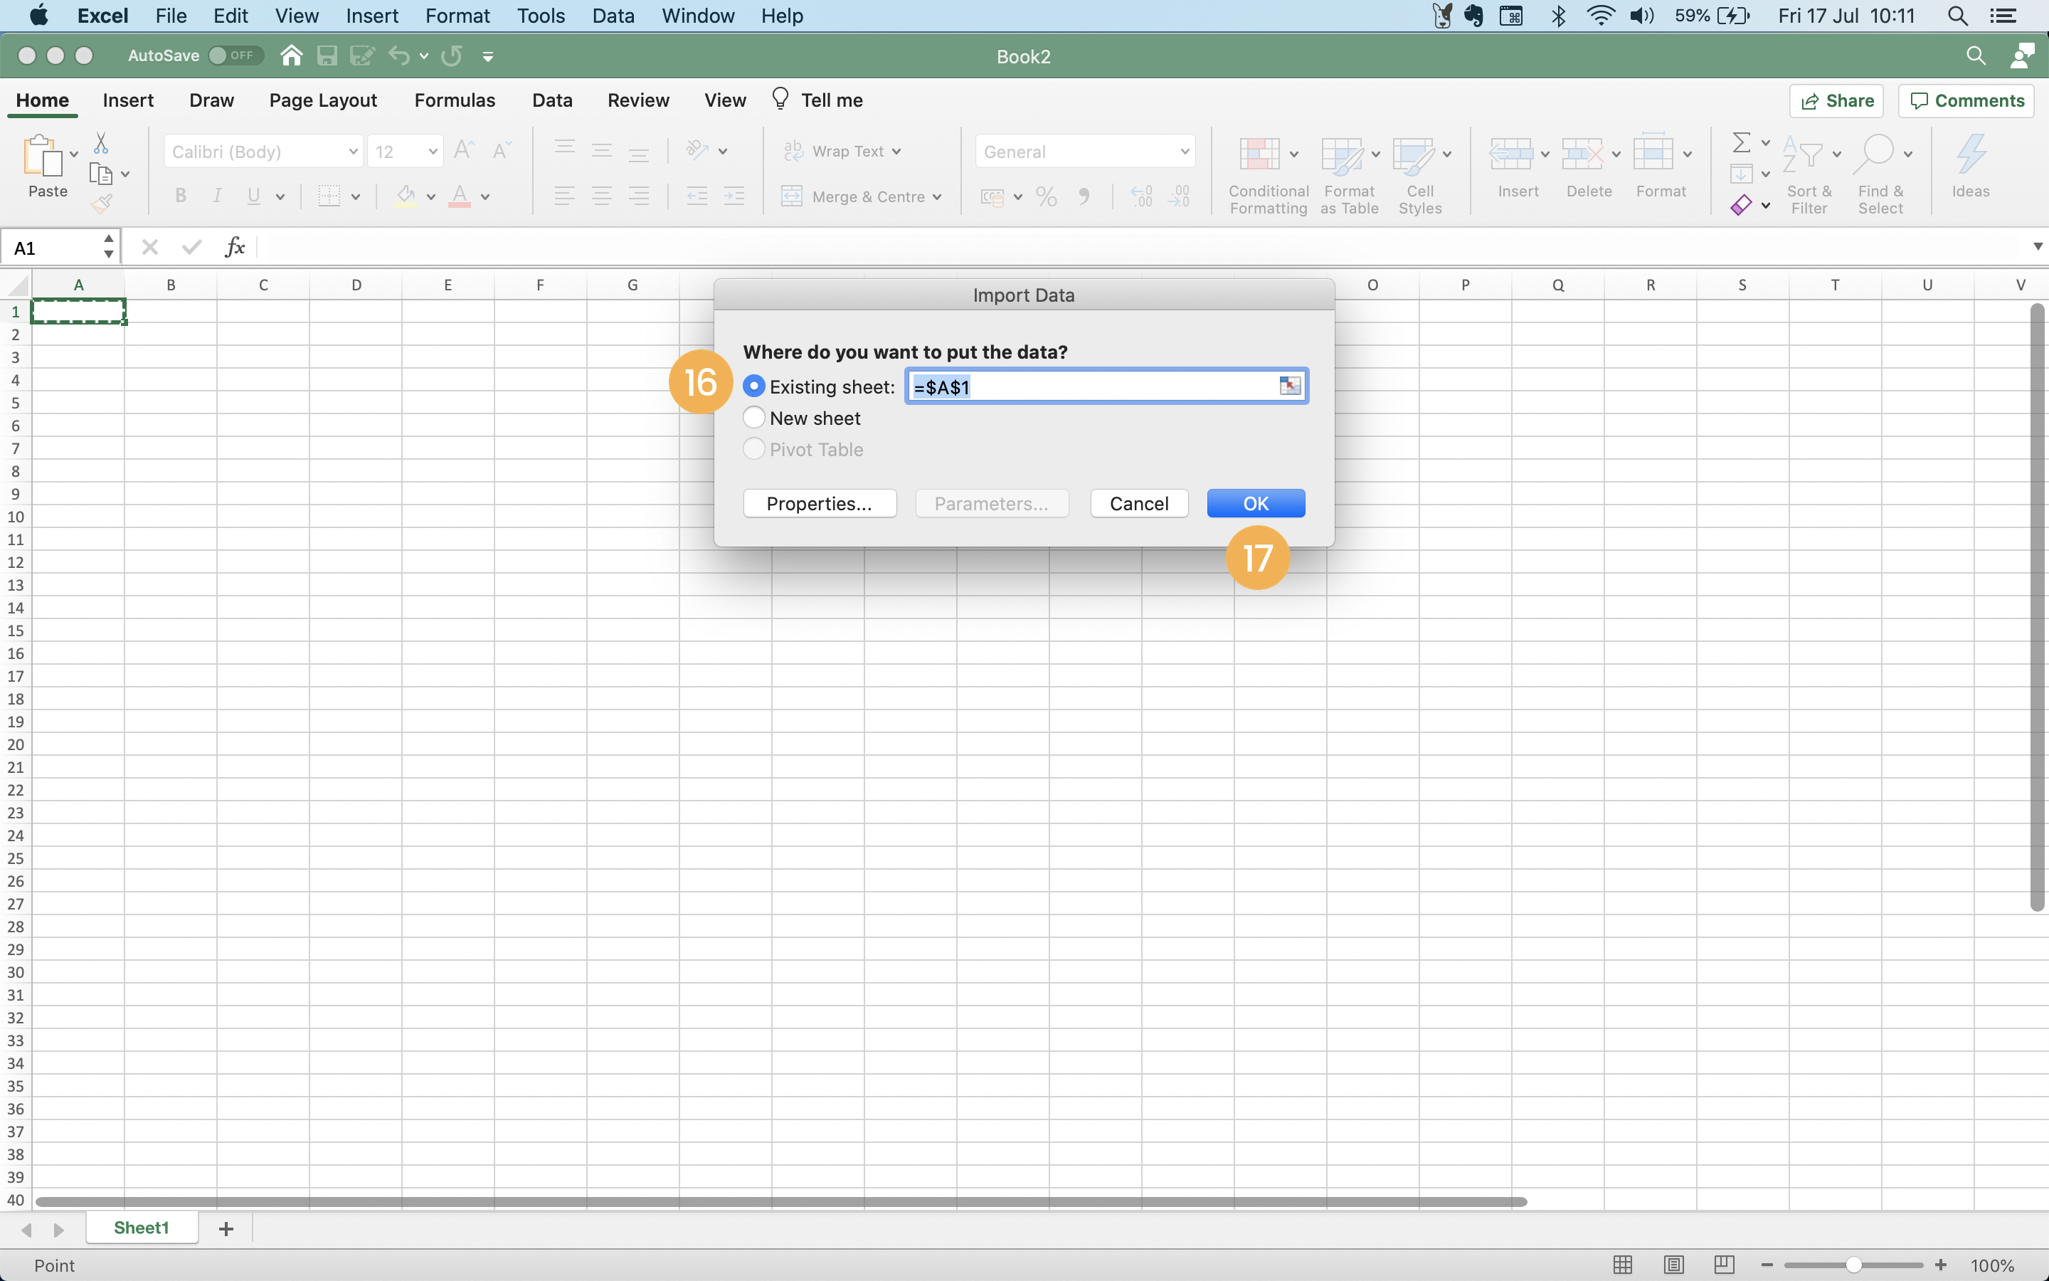
Task: Click the Bold formatting icon
Action: [x=180, y=196]
